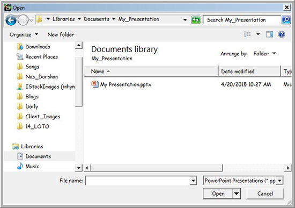Viewport: 295px width, 208px height.
Task: Click the green Refresh icon
Action: pos(196,20)
